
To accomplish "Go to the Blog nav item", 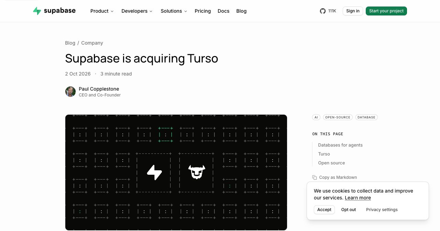I will coord(241,11).
